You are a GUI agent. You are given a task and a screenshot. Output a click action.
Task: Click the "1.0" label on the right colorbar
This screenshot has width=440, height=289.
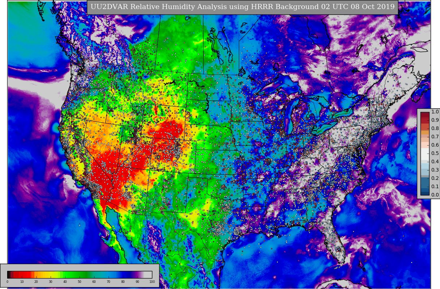pos(435,112)
